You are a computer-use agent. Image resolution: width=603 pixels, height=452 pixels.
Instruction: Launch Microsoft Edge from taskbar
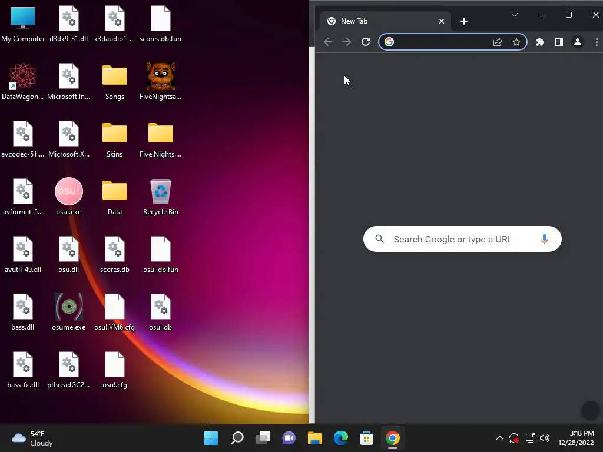(x=341, y=438)
